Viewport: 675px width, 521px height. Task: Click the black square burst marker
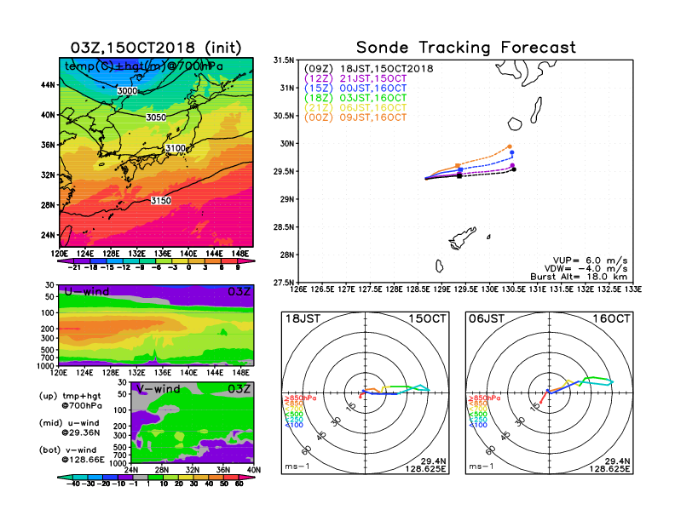[459, 176]
